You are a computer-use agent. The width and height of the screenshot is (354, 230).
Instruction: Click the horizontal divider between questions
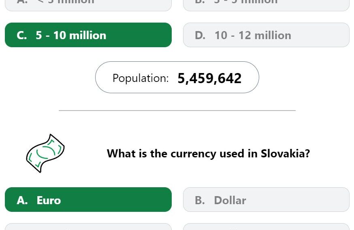177,111
